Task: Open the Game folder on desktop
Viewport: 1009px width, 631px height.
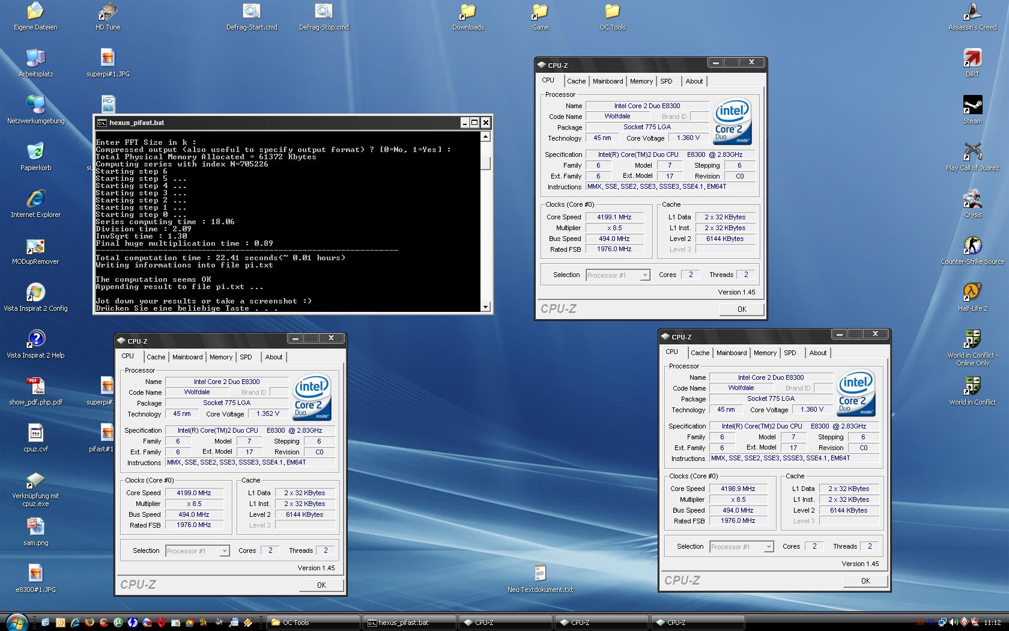Action: tap(540, 16)
